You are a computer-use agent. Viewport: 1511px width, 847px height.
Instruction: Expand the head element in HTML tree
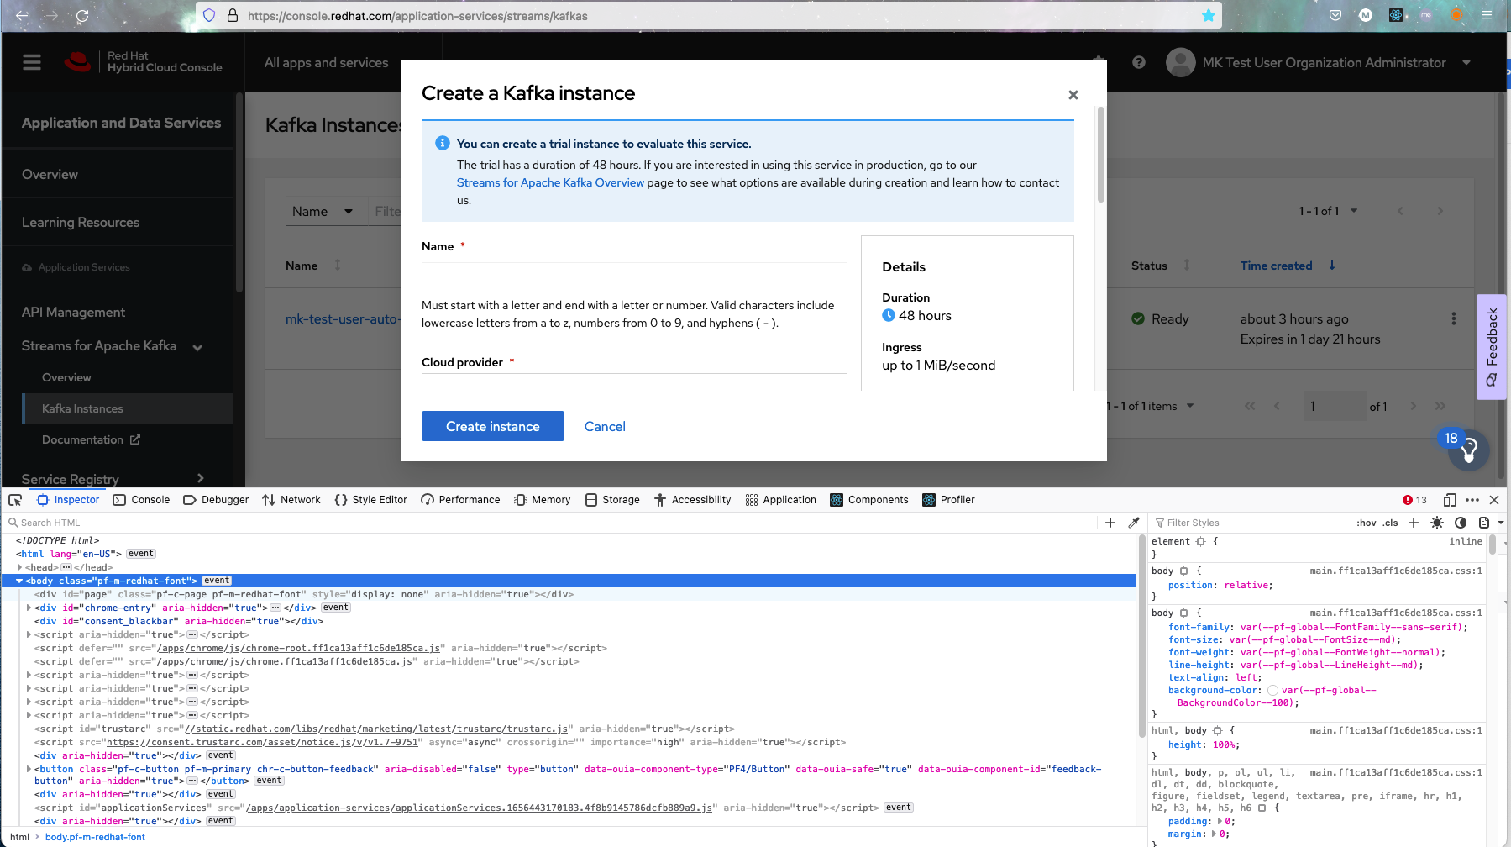(19, 567)
